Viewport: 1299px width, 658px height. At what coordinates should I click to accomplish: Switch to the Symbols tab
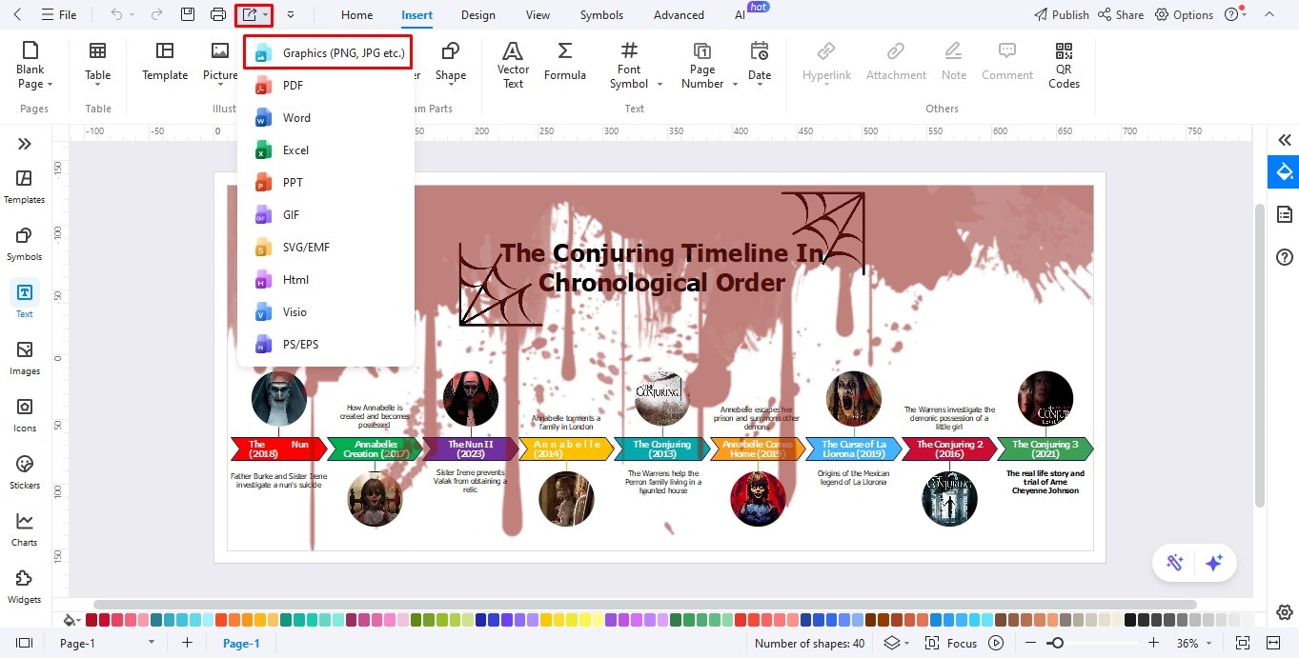601,14
